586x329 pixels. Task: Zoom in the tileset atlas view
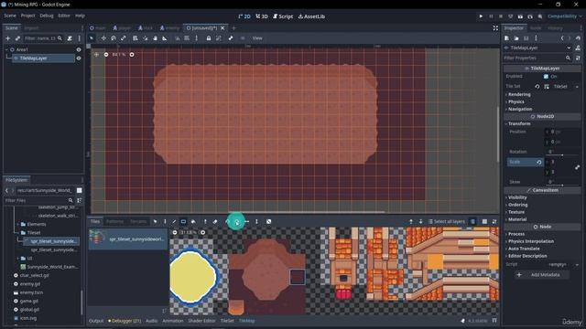tap(203, 232)
